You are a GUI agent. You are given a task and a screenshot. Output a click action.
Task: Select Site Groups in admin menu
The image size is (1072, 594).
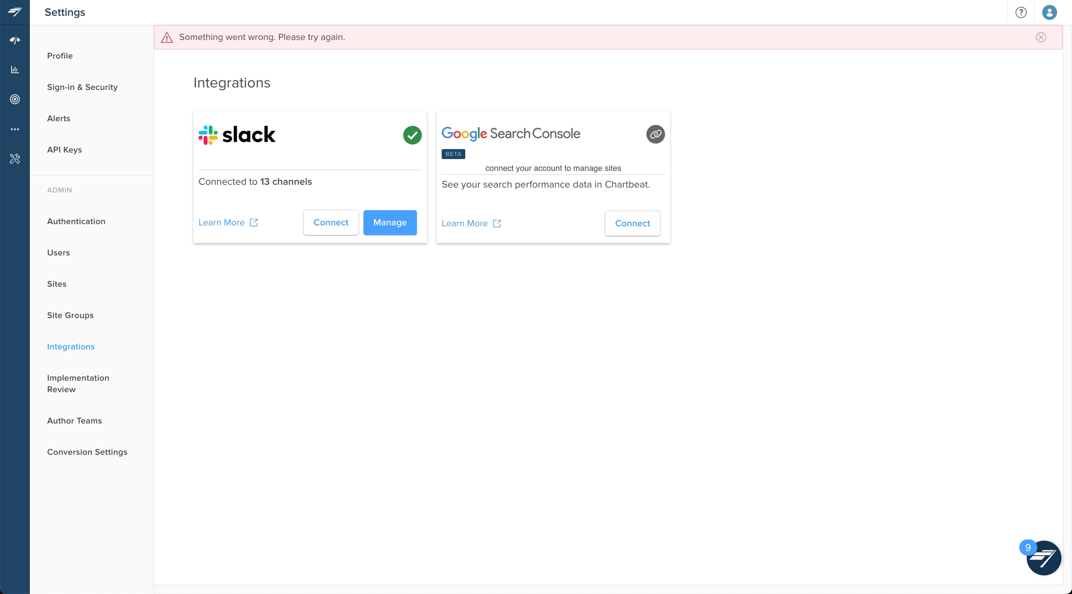(x=70, y=315)
